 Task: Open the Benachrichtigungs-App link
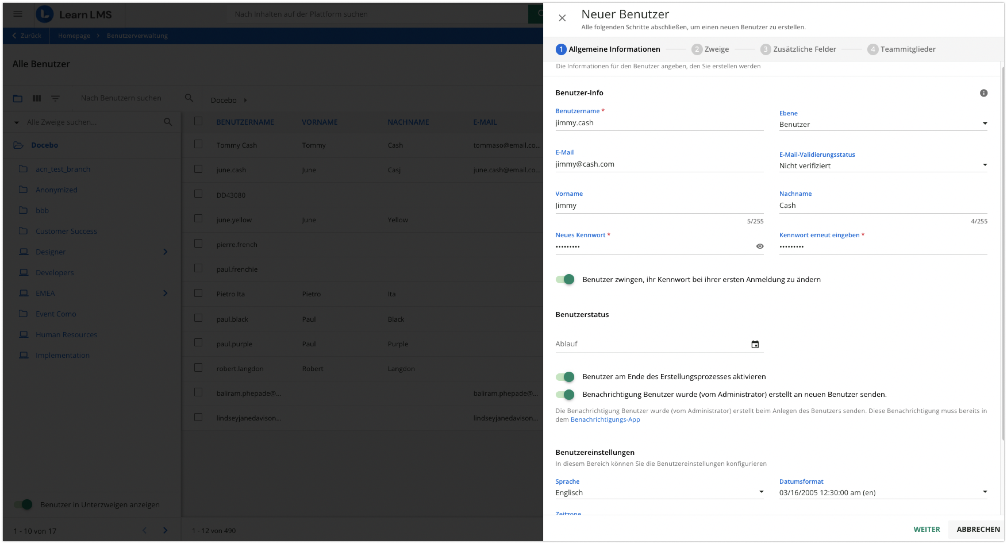point(605,419)
